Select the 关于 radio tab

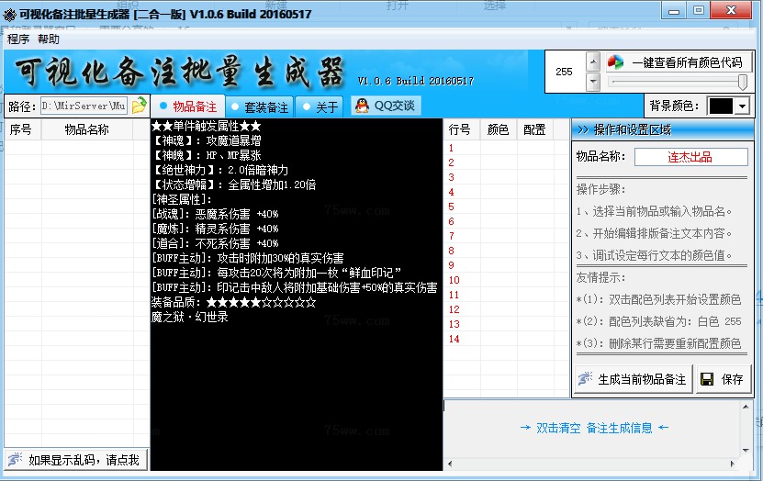point(306,106)
